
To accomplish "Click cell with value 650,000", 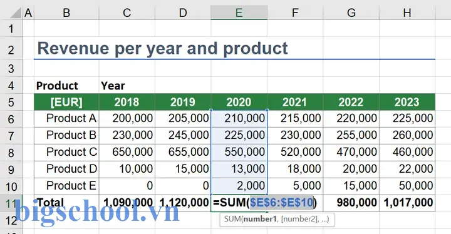I will pos(127,153).
